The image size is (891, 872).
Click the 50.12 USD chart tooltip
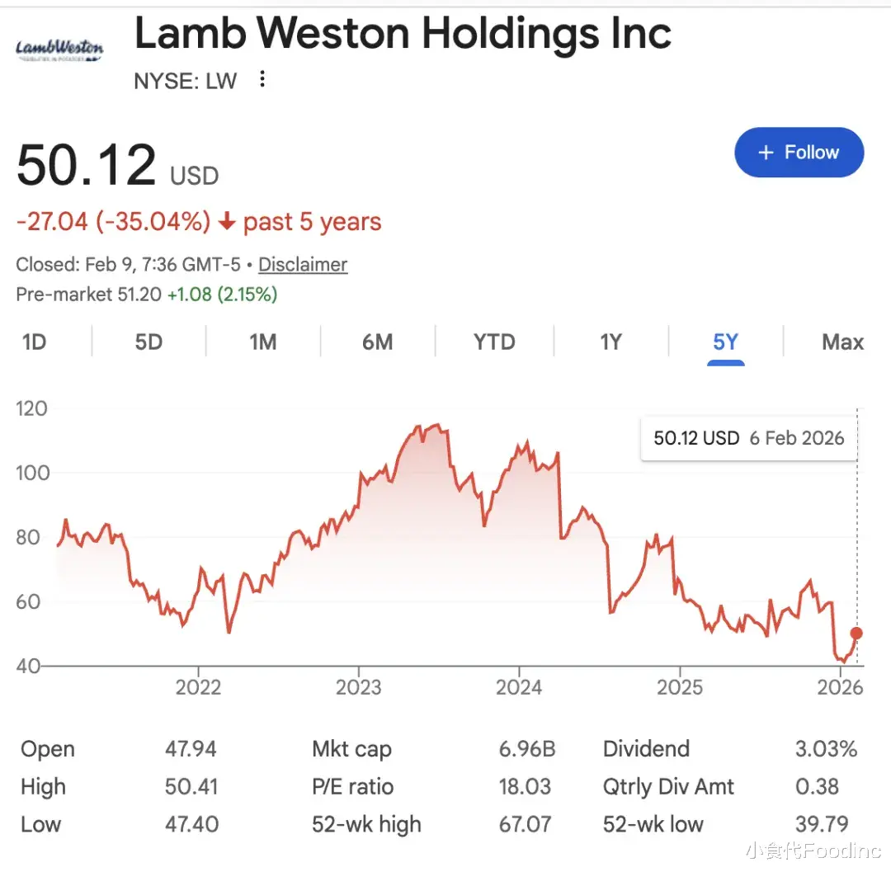point(748,438)
